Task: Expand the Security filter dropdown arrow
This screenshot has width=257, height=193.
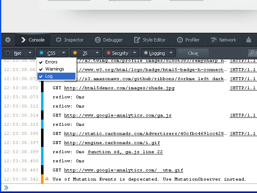Action: click(135, 53)
